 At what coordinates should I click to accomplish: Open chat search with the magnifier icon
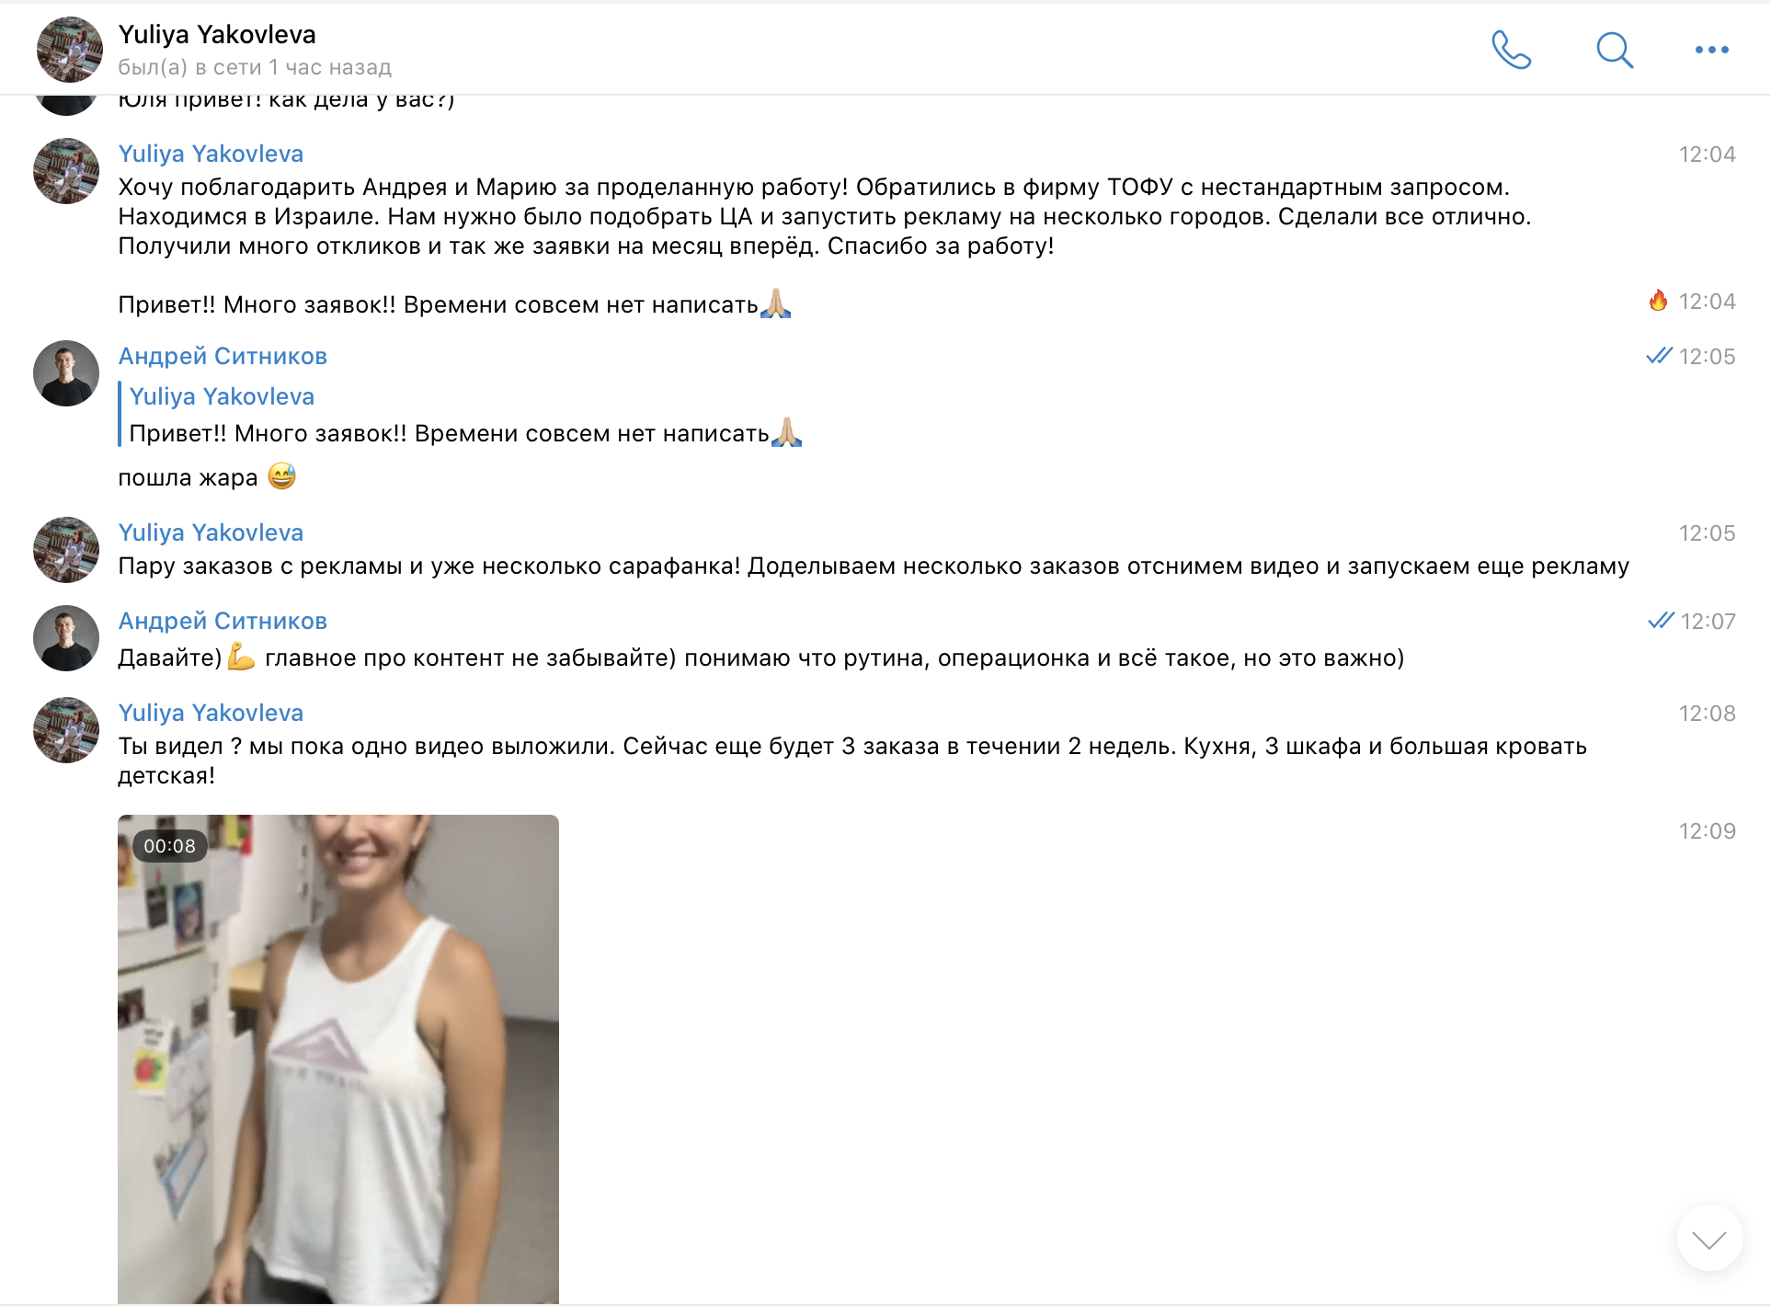click(1614, 50)
